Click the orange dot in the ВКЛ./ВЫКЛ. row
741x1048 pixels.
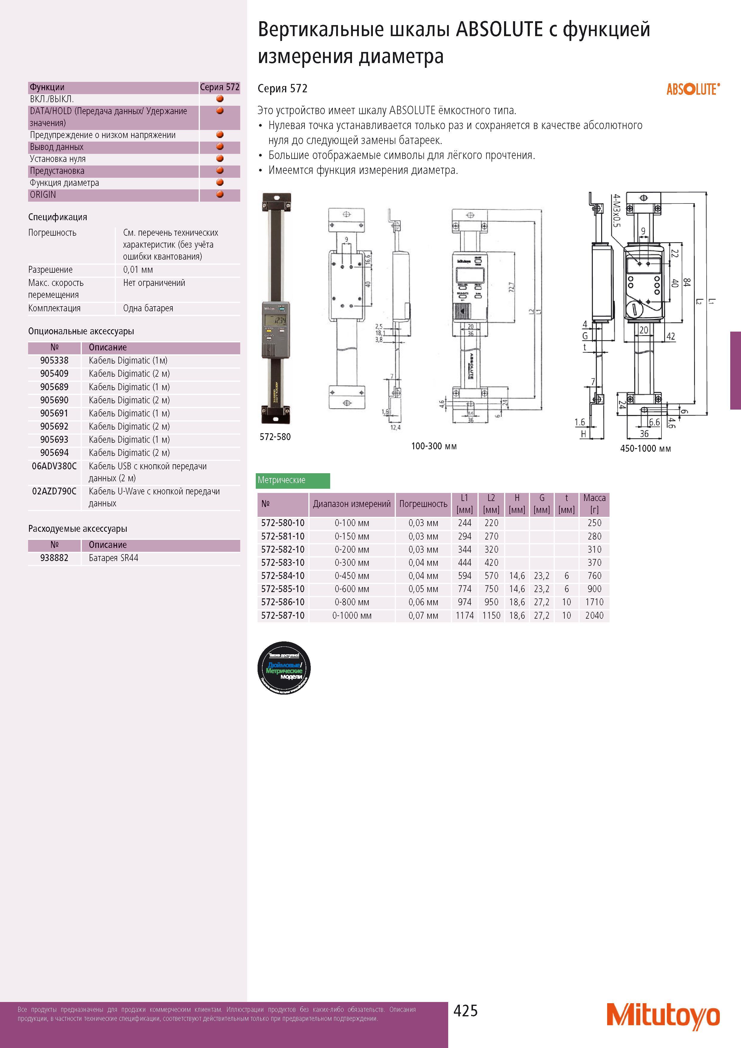click(220, 99)
